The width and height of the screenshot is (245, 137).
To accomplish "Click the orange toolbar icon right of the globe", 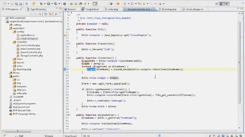I will point(118,4).
